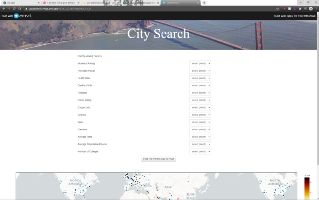
Task: Open the browser home page icon
Action: [x=20, y=9]
